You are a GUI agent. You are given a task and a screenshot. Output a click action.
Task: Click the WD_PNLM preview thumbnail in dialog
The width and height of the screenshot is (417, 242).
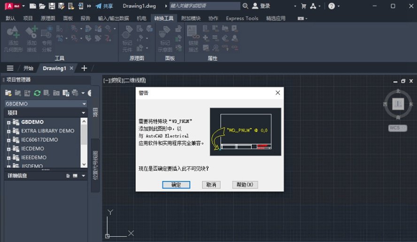(x=246, y=132)
